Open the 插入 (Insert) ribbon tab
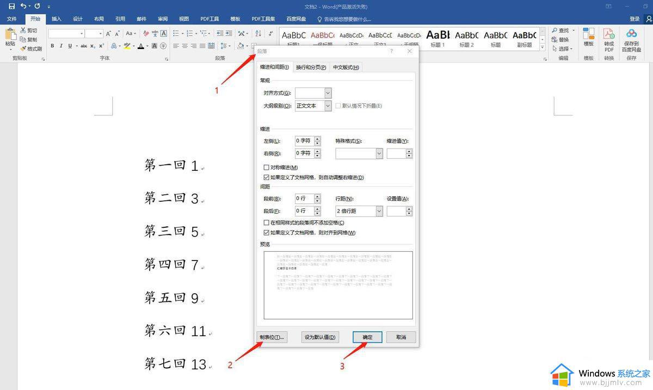 pyautogui.click(x=57, y=19)
